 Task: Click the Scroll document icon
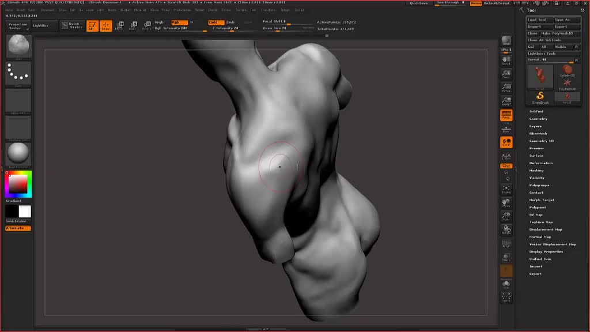506,60
